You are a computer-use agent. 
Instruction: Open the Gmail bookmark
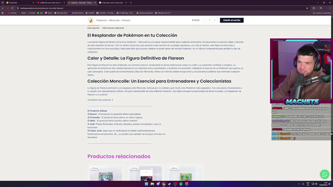point(31,13)
